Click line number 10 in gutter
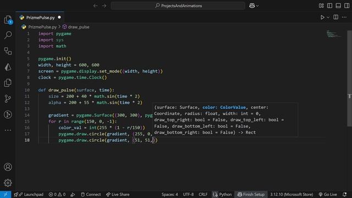Image resolution: width=352 pixels, height=198 pixels. pyautogui.click(x=27, y=90)
